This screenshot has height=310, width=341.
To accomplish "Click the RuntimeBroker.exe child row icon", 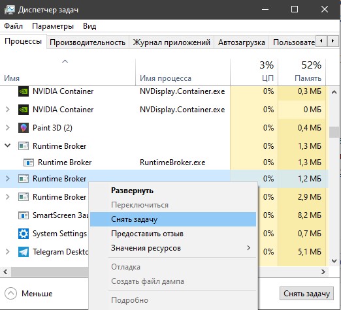I will pyautogui.click(x=29, y=163).
